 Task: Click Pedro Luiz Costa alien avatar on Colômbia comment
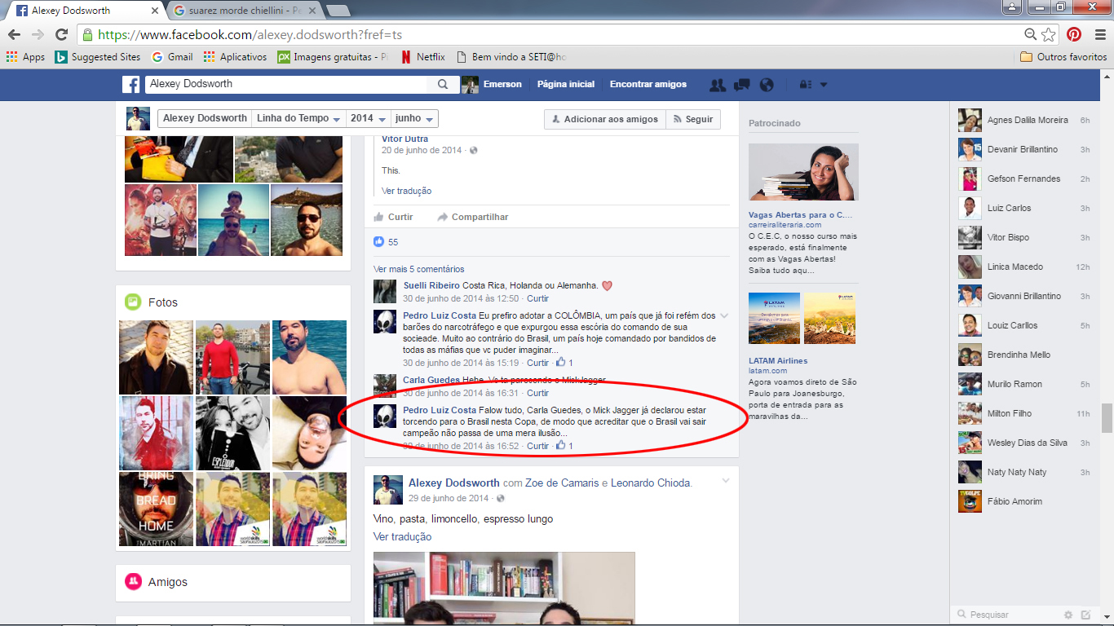click(x=385, y=321)
